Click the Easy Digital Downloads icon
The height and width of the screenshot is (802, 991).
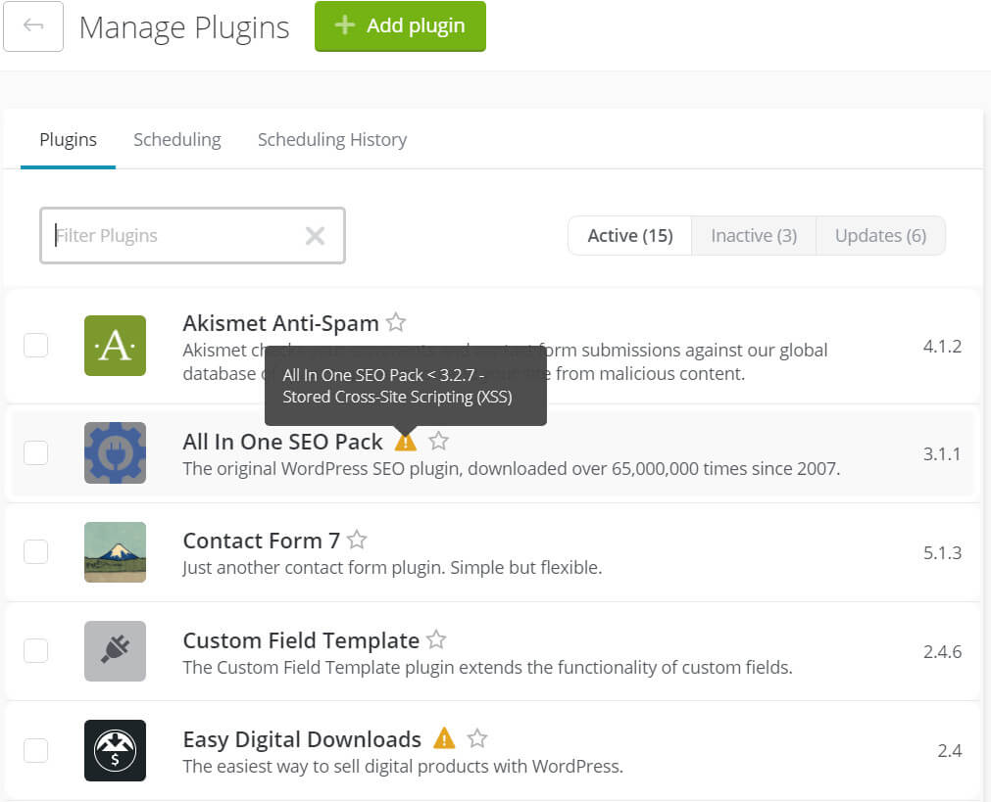pos(115,750)
